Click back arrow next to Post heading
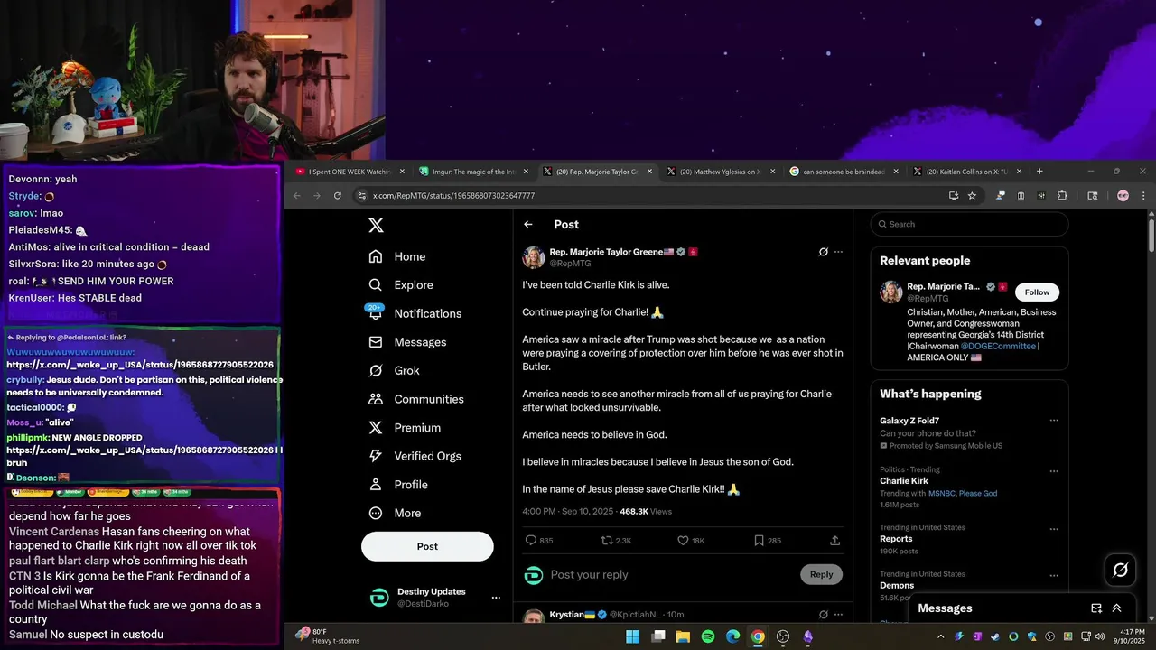Image resolution: width=1156 pixels, height=650 pixels. click(x=528, y=225)
